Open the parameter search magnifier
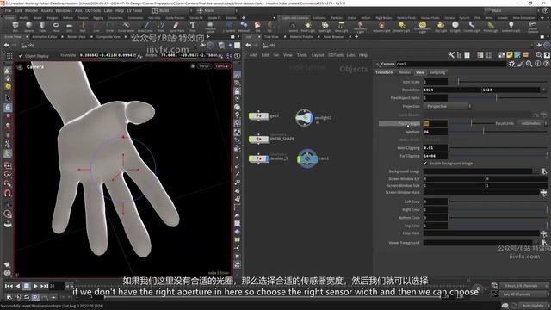Image resolution: width=551 pixels, height=310 pixels. click(529, 64)
